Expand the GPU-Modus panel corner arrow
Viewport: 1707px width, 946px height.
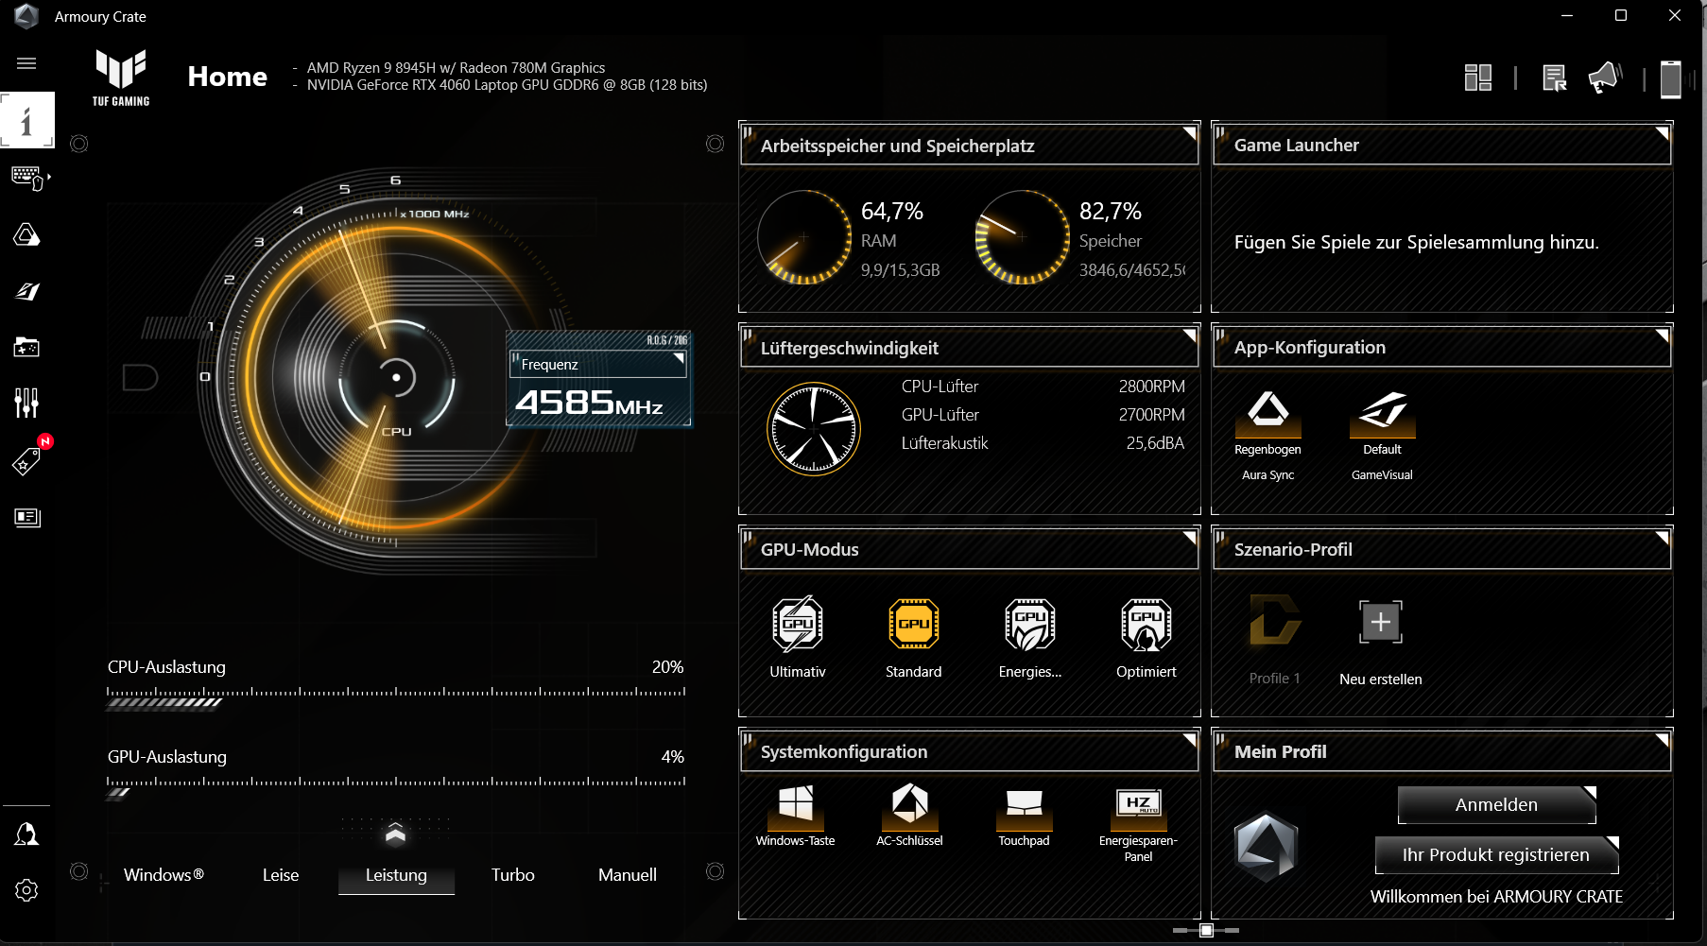[1190, 537]
